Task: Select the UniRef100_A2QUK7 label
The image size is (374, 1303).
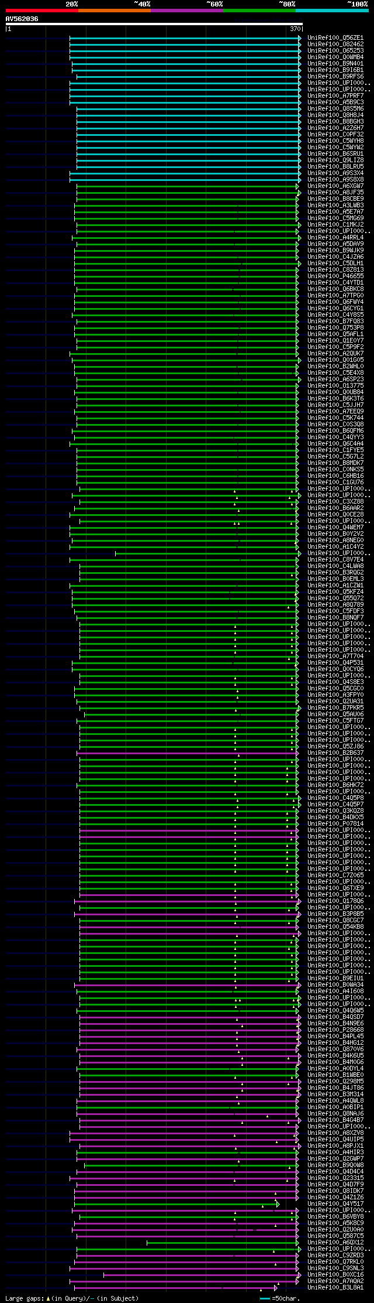Action: click(x=335, y=354)
